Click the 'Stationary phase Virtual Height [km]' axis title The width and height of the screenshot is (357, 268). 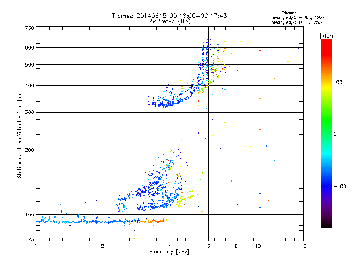pos(20,134)
